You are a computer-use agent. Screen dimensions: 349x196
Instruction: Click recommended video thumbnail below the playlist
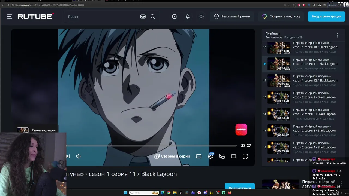(280, 184)
